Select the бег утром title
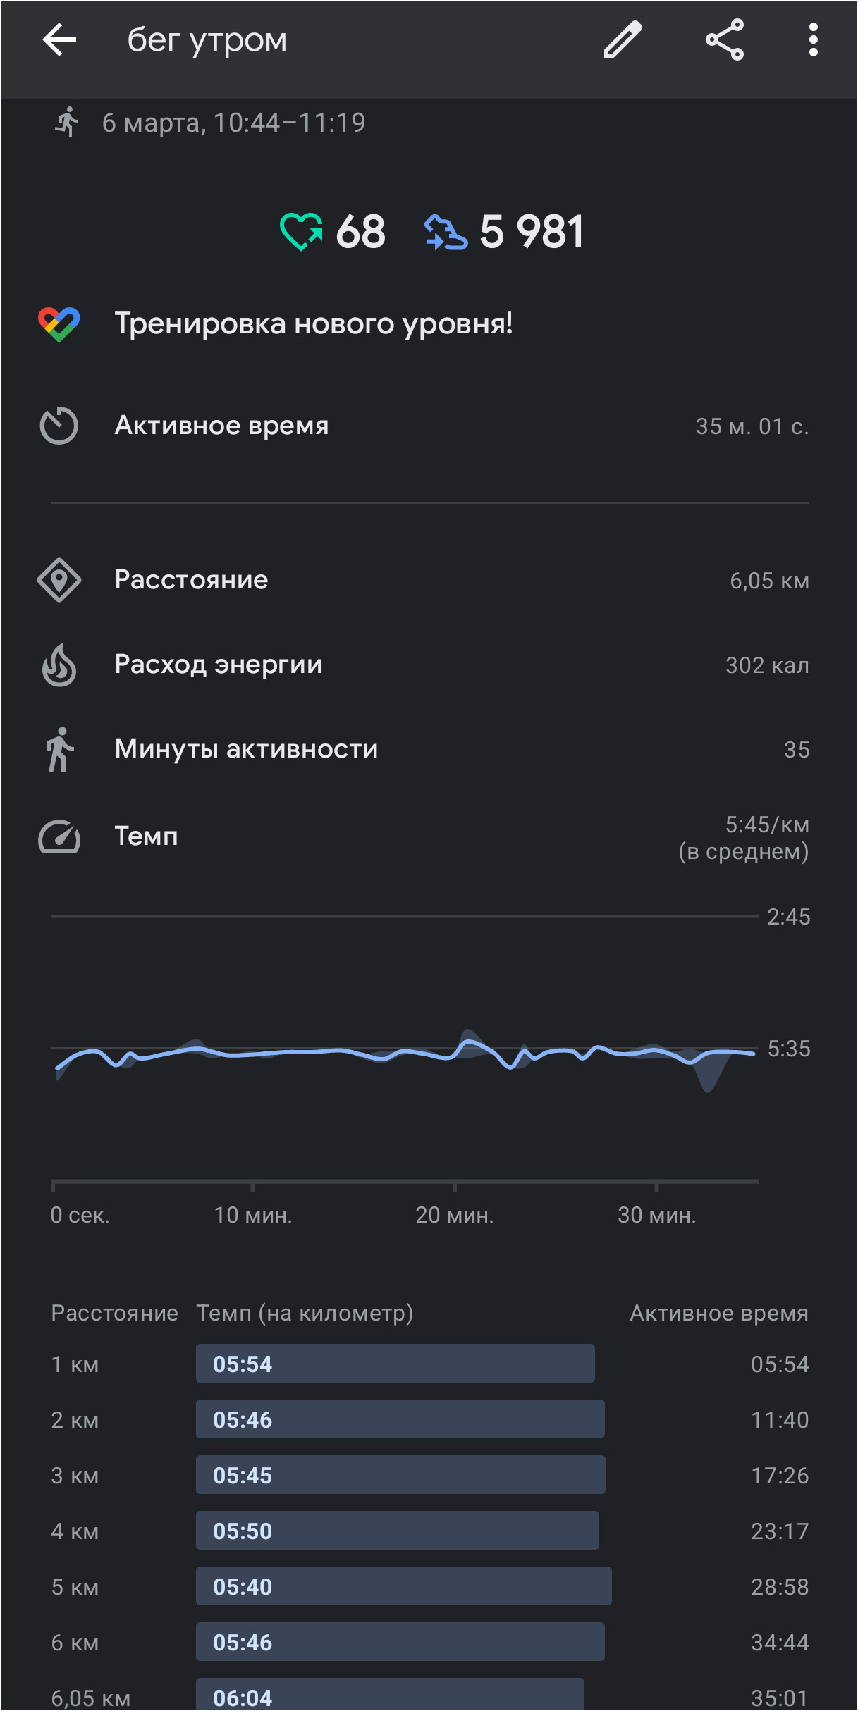The width and height of the screenshot is (858, 1711). click(207, 40)
